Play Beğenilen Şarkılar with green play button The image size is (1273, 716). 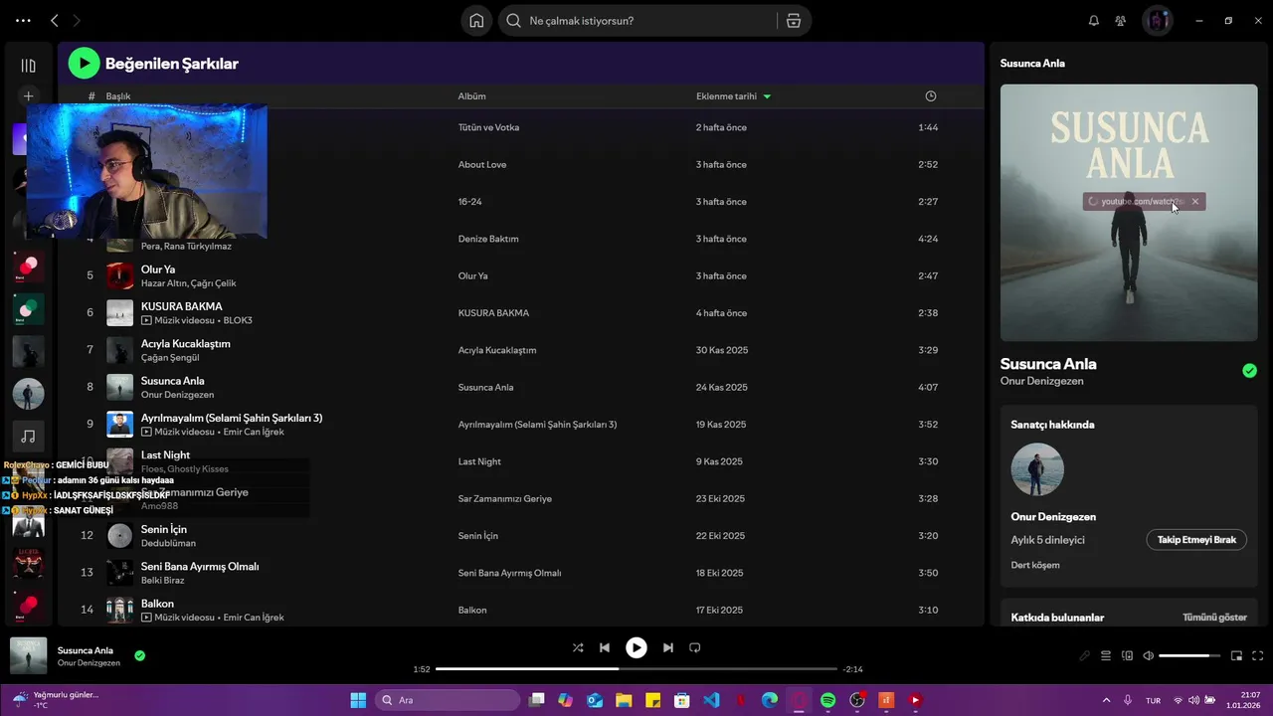(x=84, y=63)
